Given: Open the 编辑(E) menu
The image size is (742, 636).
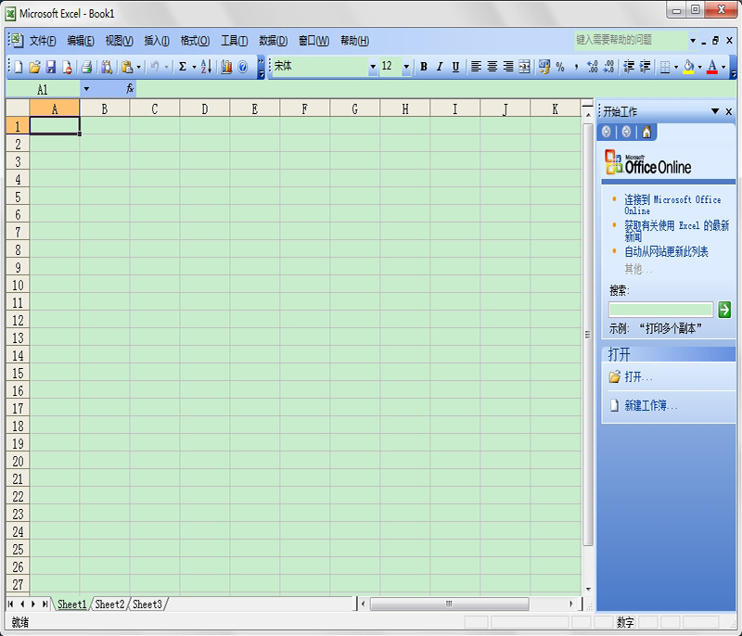Looking at the screenshot, I should tap(80, 41).
